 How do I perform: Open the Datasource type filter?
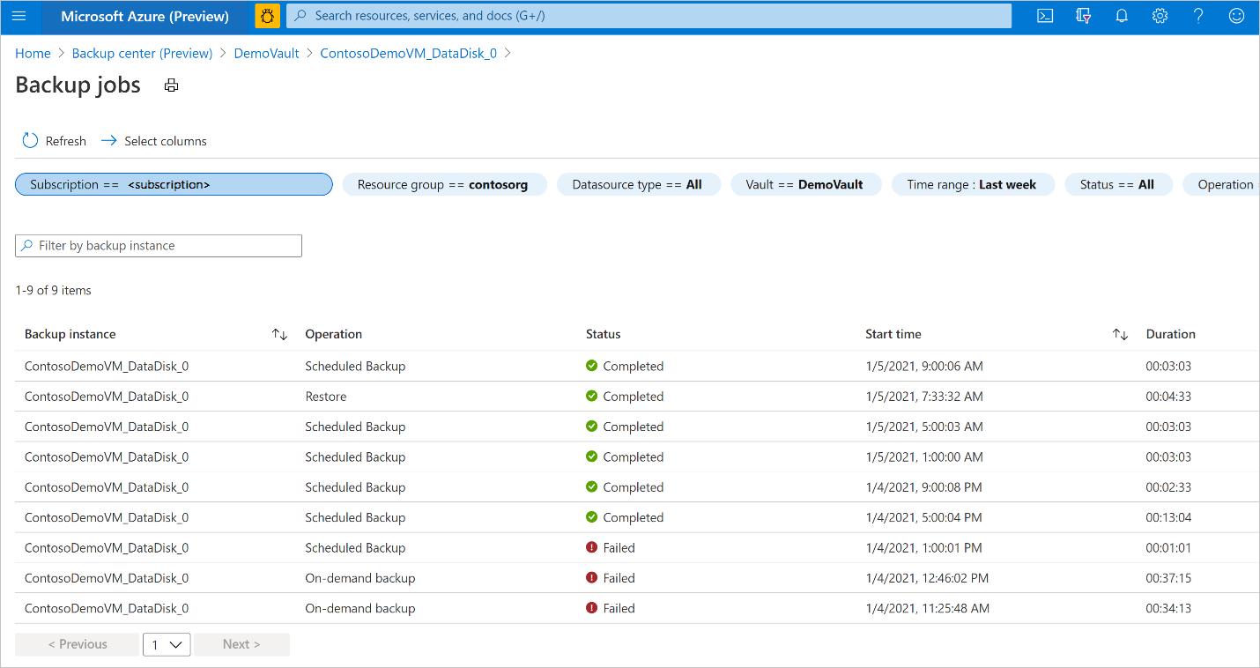coord(638,184)
